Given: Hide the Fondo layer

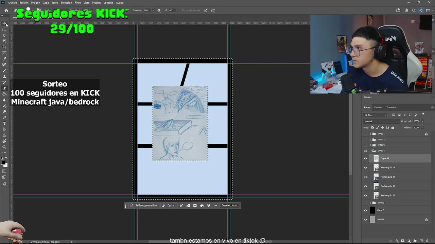Looking at the screenshot, I should [x=366, y=220].
